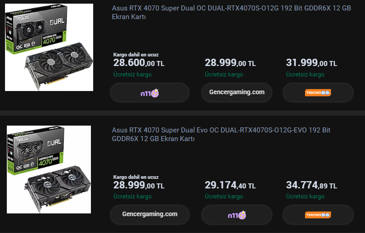Select the 29.174,40 TL price offer
This screenshot has height=233, width=365.
coord(230,185)
